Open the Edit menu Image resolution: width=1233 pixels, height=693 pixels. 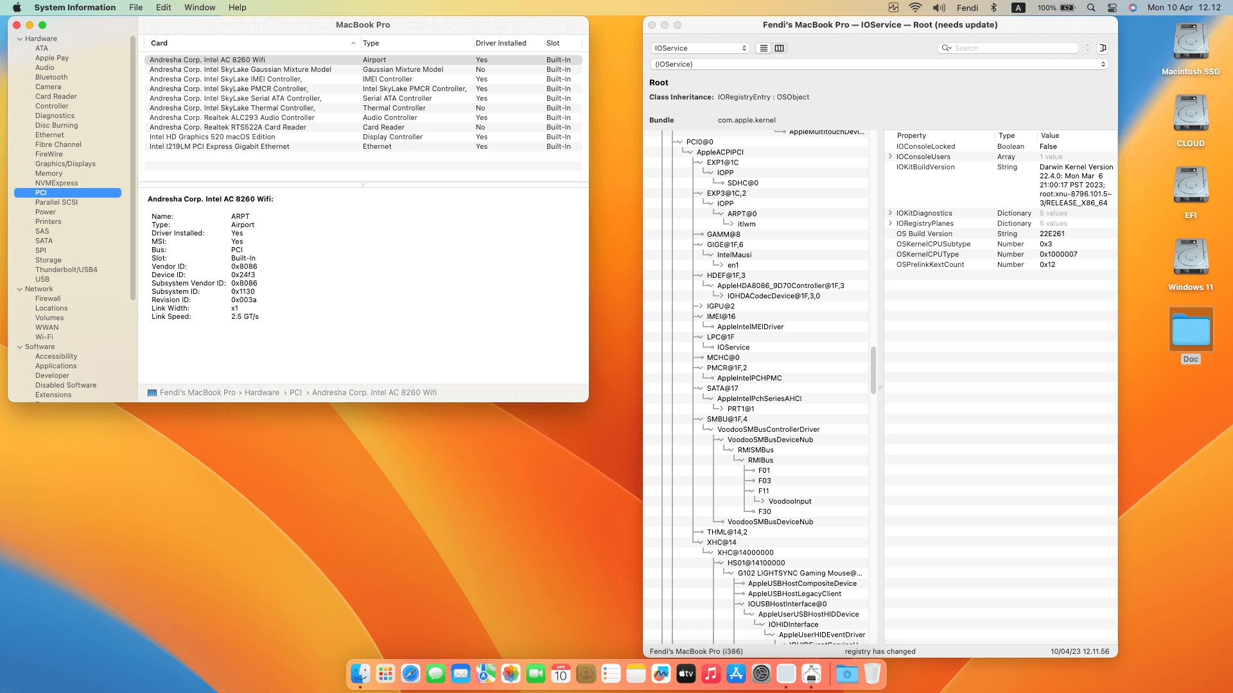(x=163, y=8)
